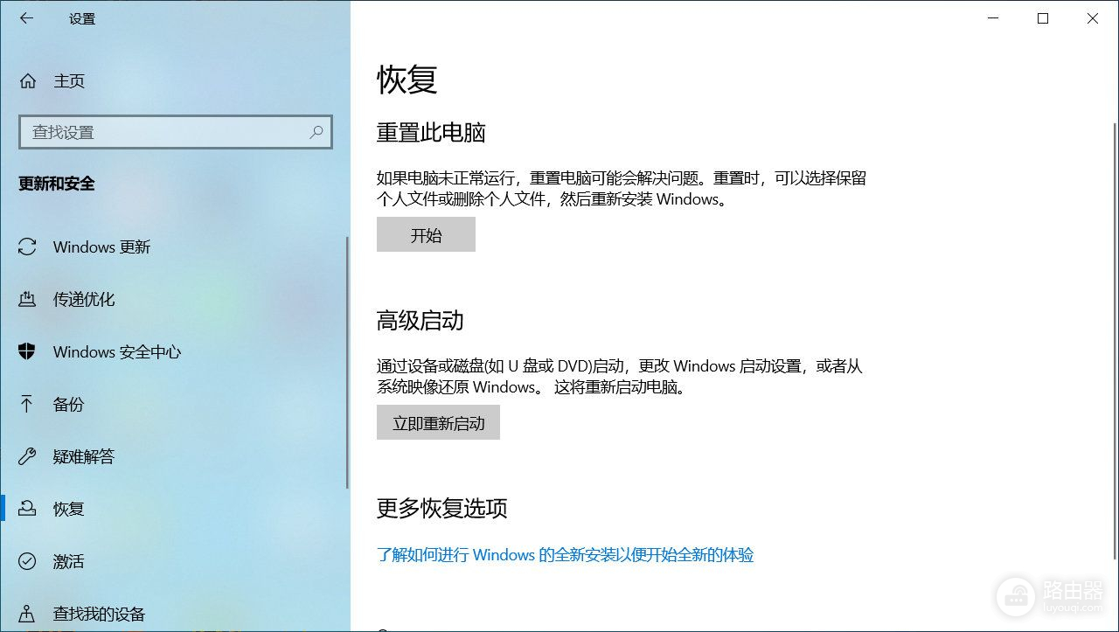Click the 设置 window title text
This screenshot has height=632, width=1119.
pyautogui.click(x=82, y=18)
